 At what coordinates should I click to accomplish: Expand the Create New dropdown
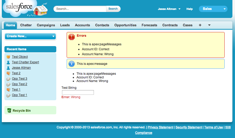[30, 36]
